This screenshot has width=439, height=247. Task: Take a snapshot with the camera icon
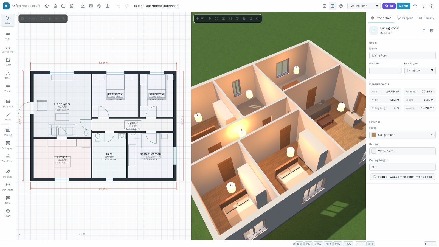[244, 18]
